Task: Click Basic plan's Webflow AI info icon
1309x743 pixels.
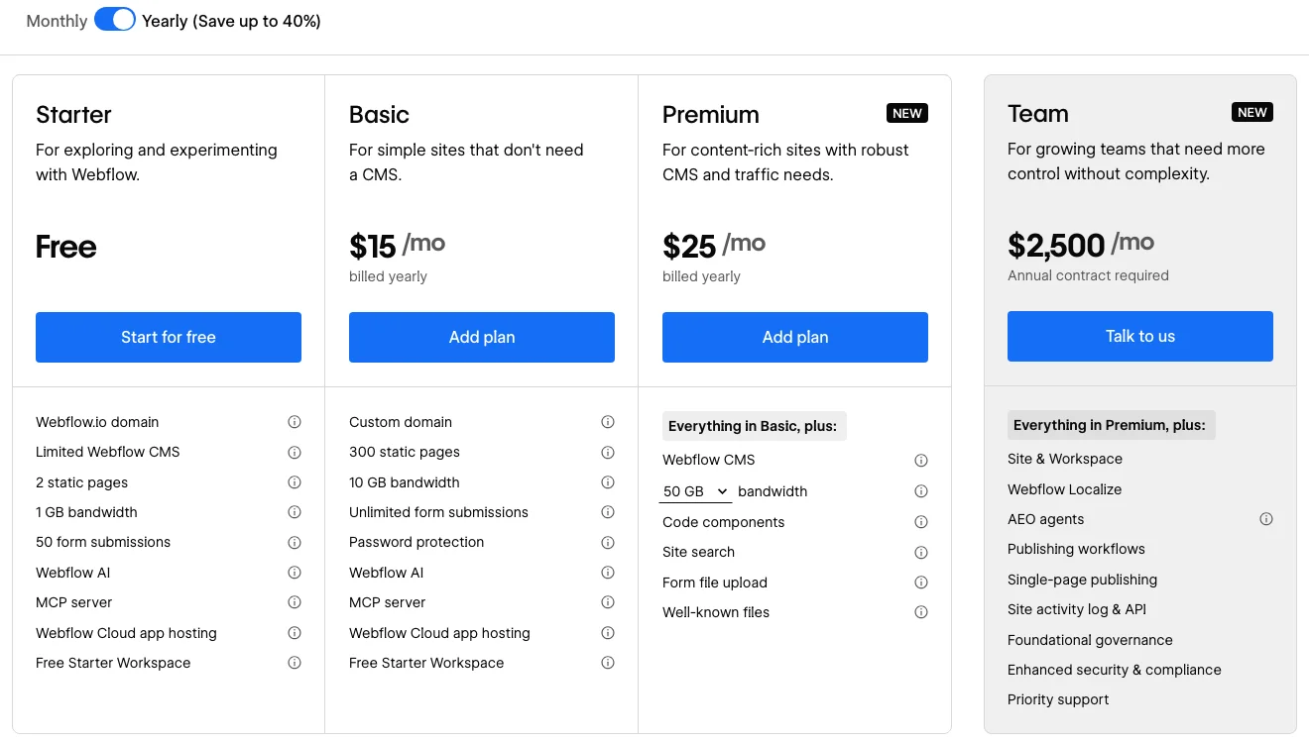Action: [x=608, y=573]
